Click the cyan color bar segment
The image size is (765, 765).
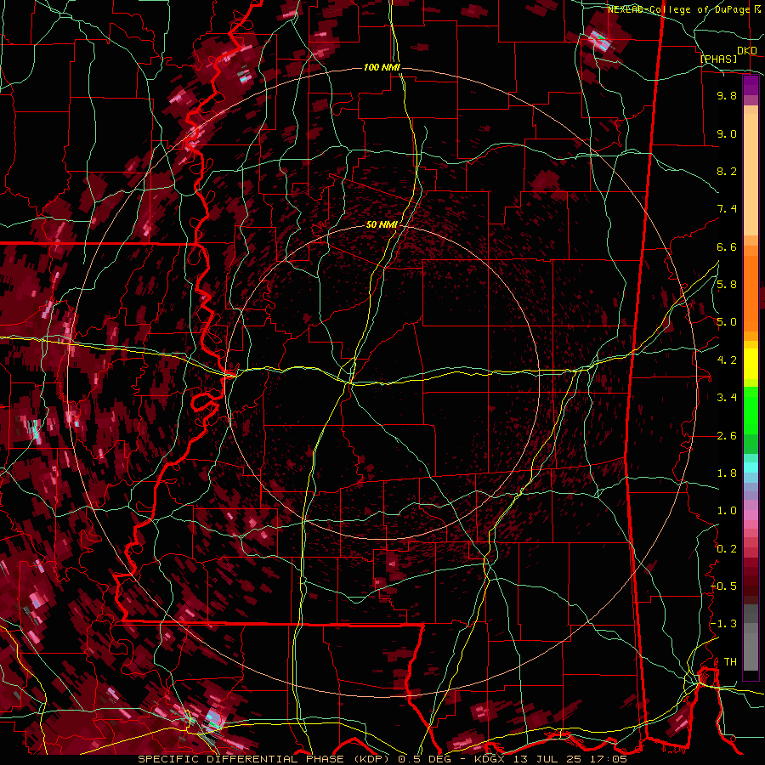tap(751, 467)
